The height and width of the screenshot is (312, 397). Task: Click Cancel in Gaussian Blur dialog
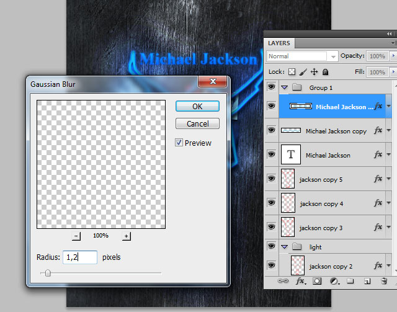(197, 123)
